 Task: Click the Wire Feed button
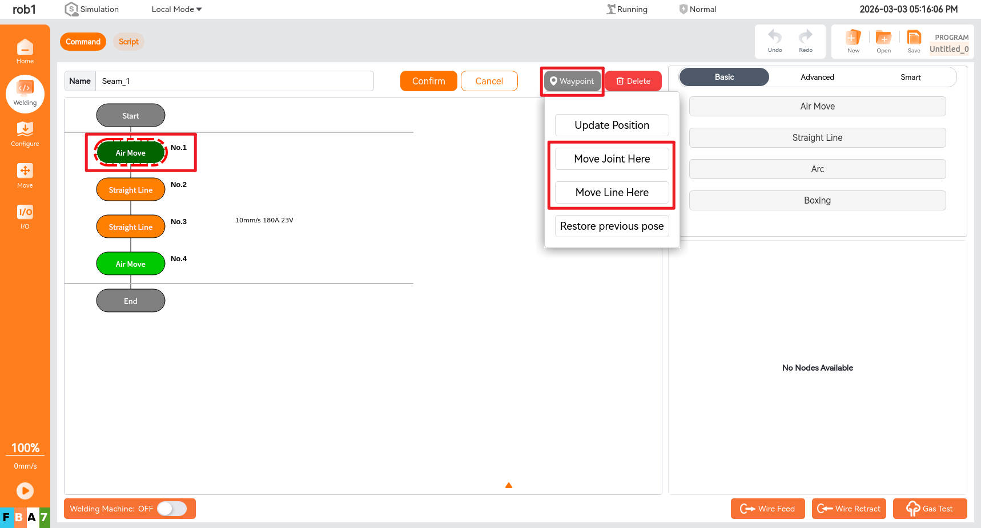click(x=767, y=509)
